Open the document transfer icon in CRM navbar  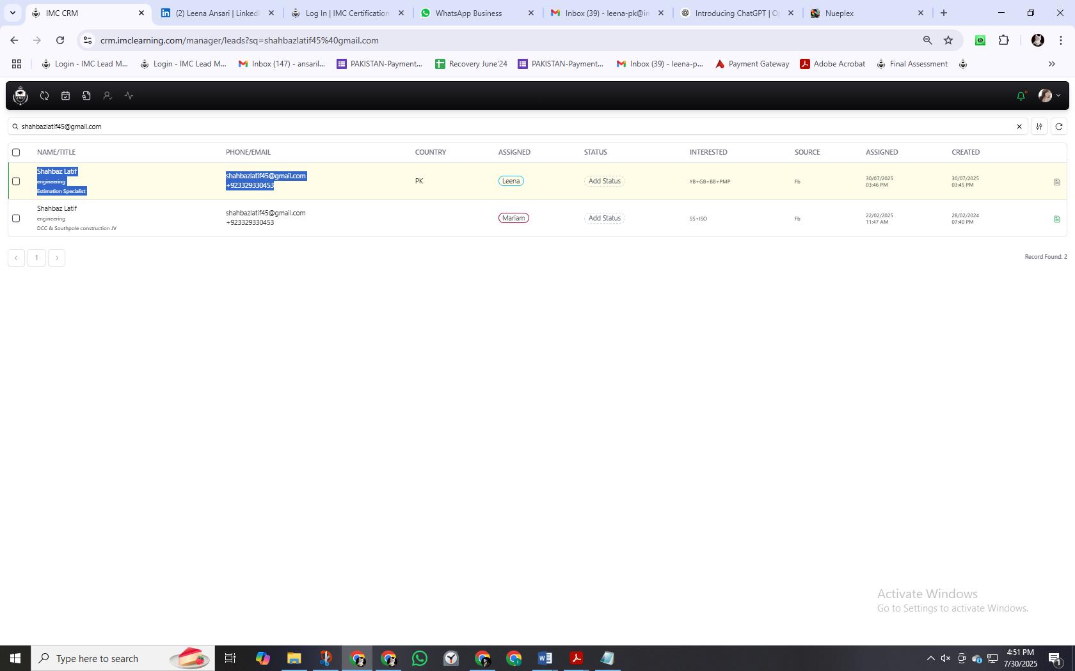tap(86, 95)
